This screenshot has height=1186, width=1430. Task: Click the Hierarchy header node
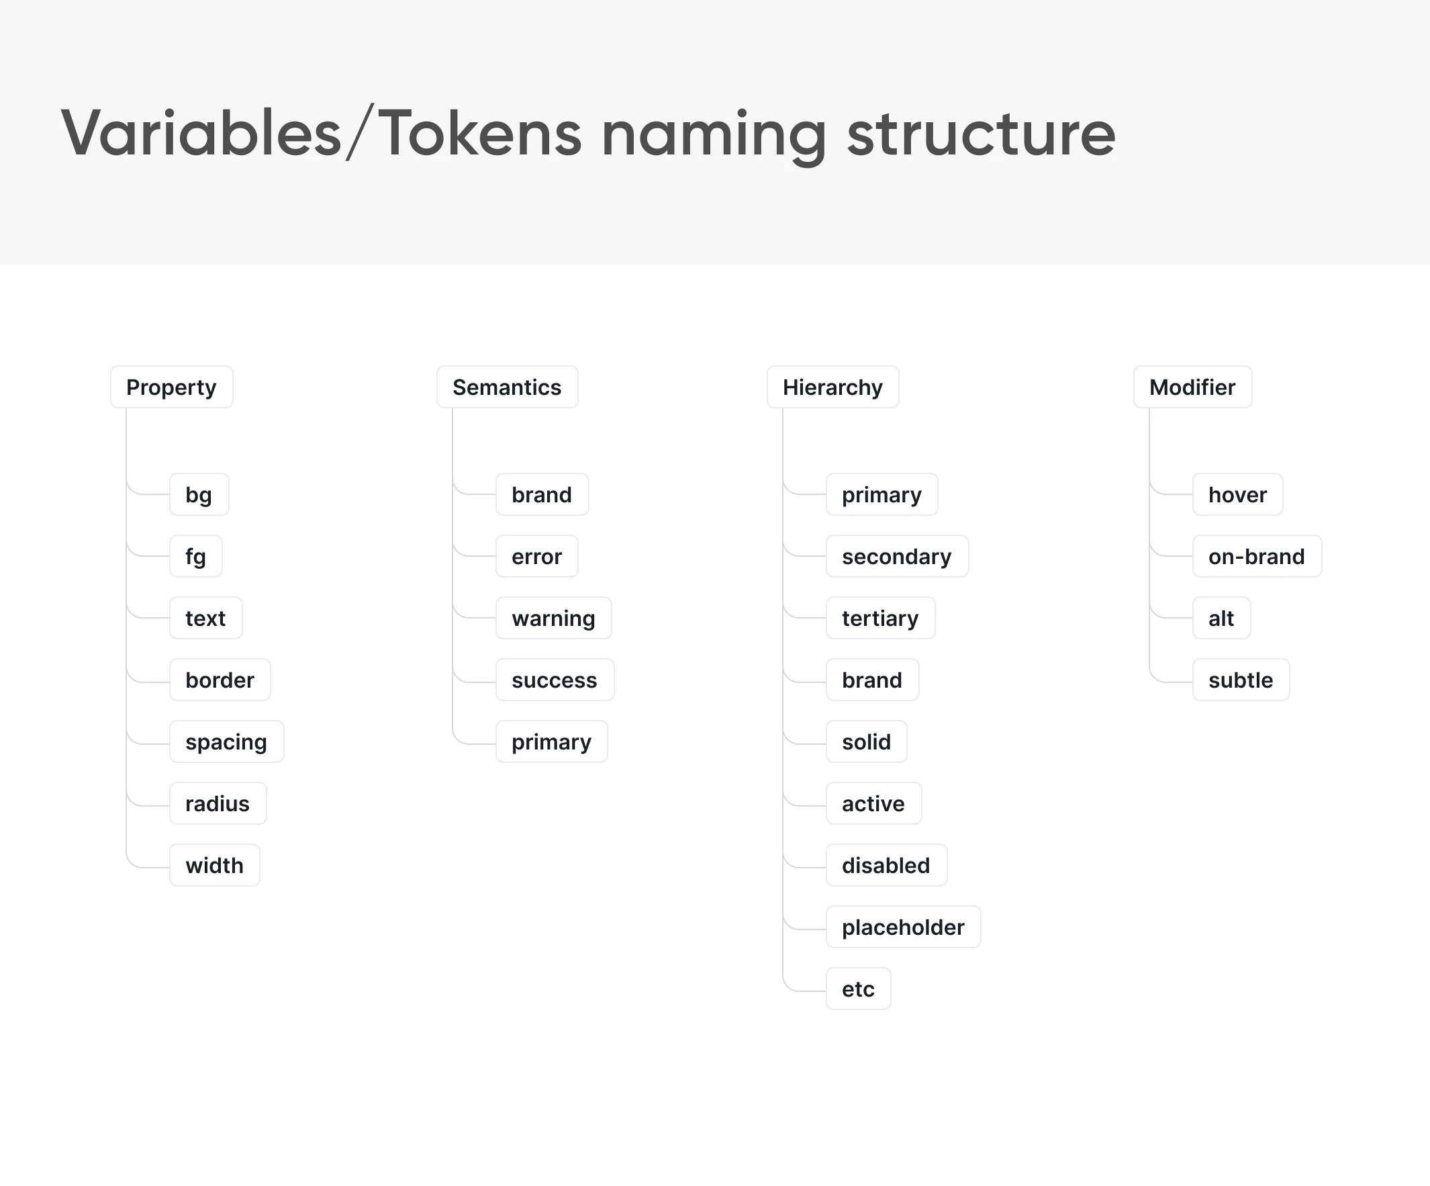[x=832, y=387]
